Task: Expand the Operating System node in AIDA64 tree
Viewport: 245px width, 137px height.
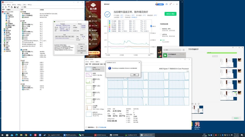Action: [3, 31]
